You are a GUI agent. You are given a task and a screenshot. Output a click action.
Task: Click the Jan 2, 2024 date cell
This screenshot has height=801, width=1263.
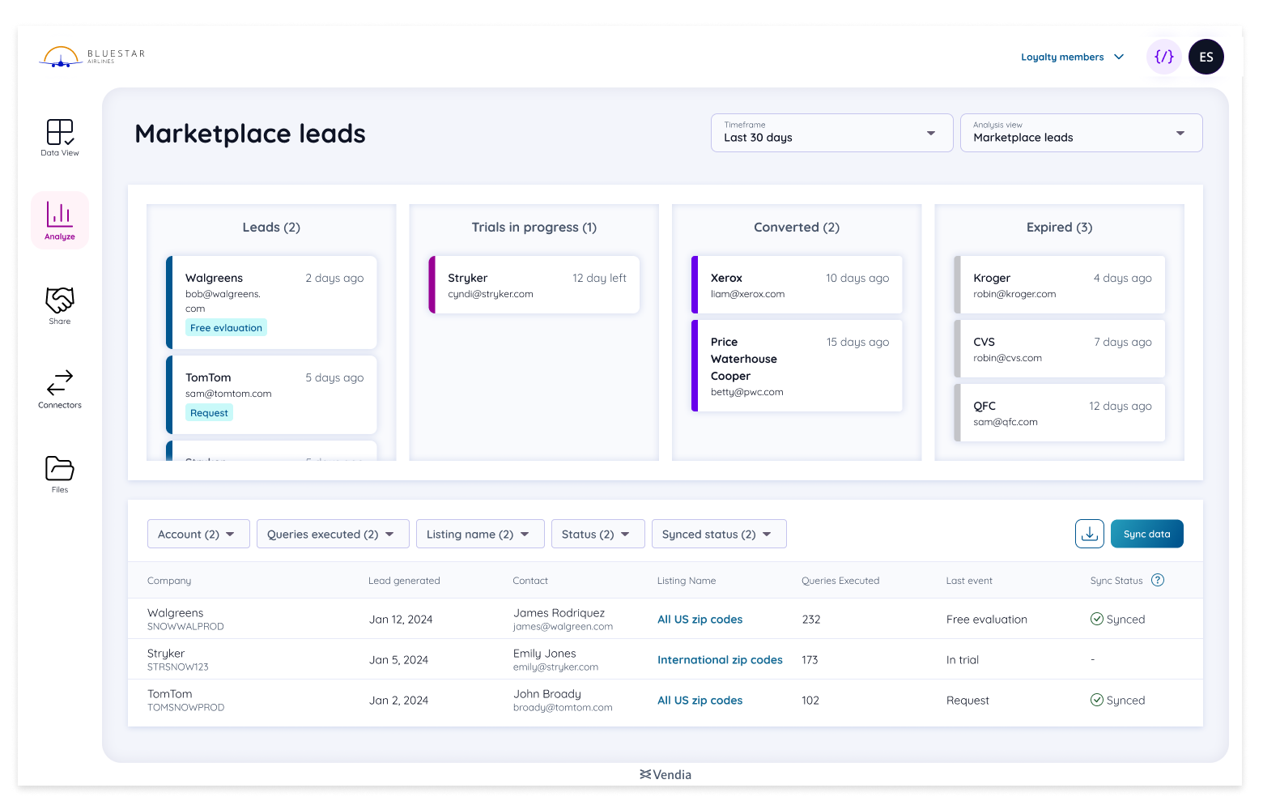click(x=398, y=701)
